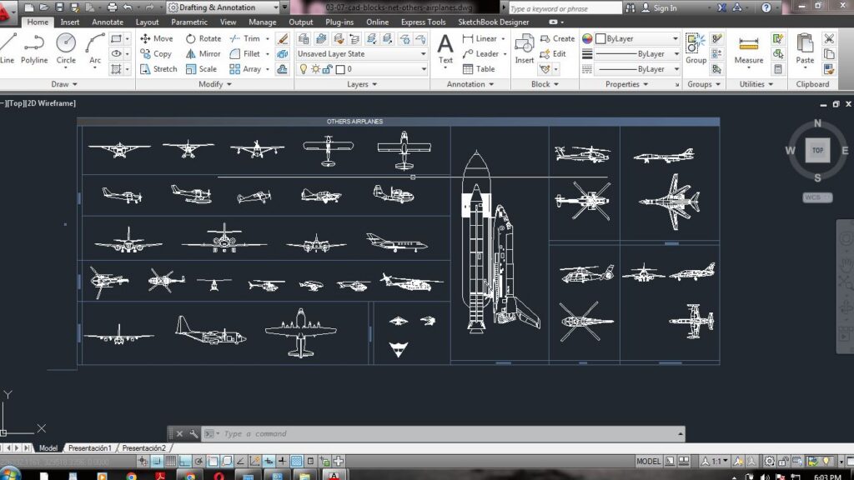Toggle layer 0 on/off lightbulb icon
This screenshot has width=854, height=480.
pyautogui.click(x=304, y=69)
